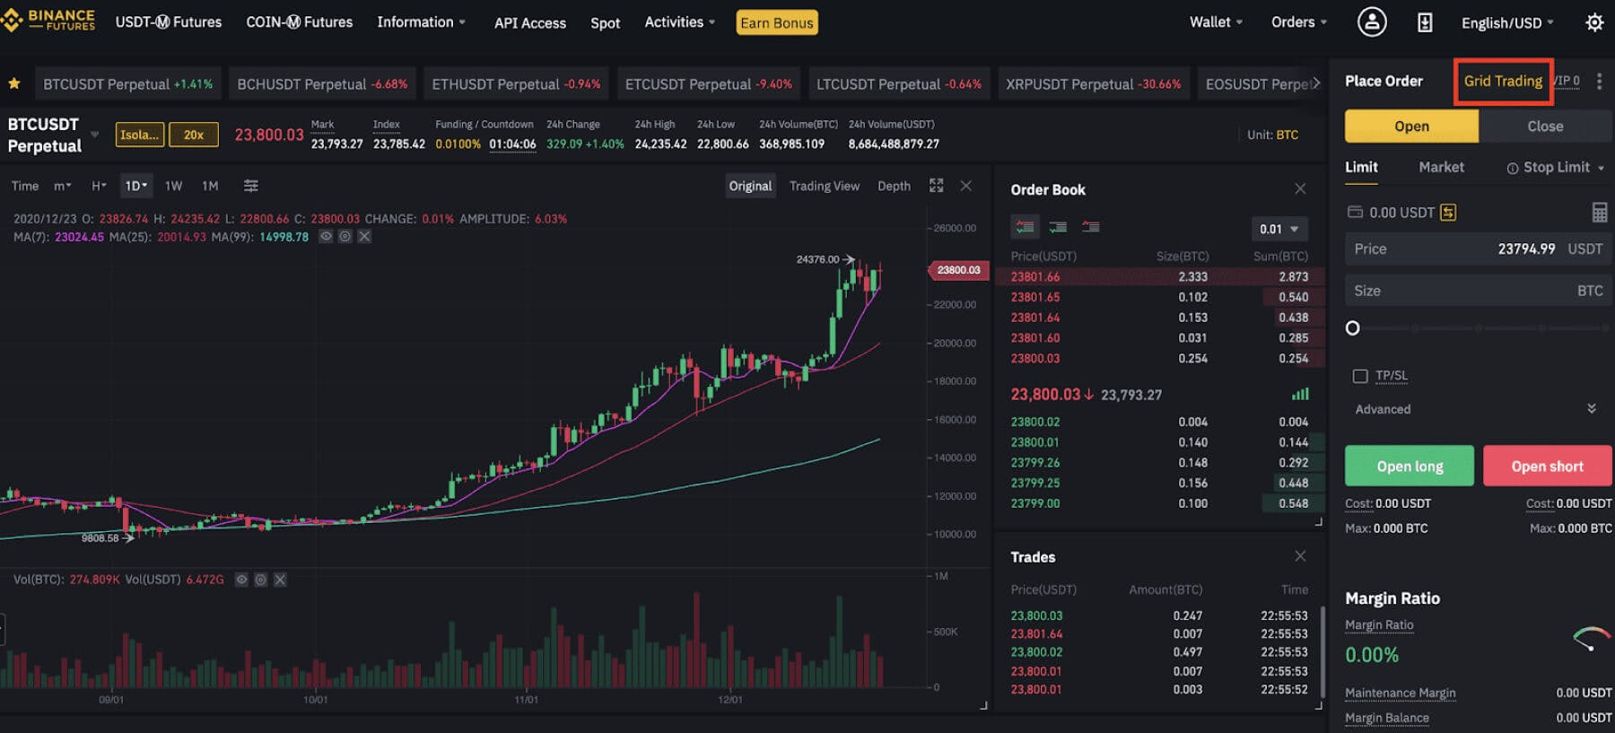Open the user profile icon
The height and width of the screenshot is (733, 1615).
(x=1371, y=22)
